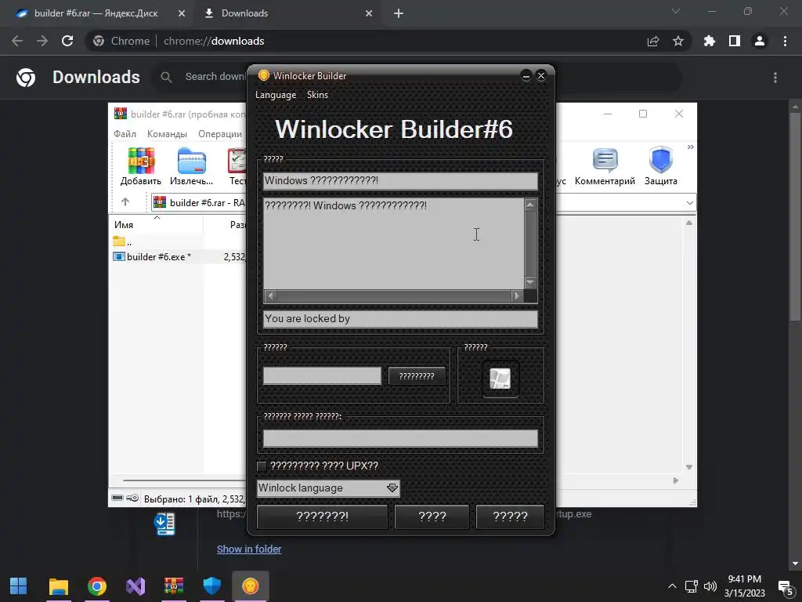Click the '?????????' button next to password field
The image size is (802, 602).
pos(417,376)
